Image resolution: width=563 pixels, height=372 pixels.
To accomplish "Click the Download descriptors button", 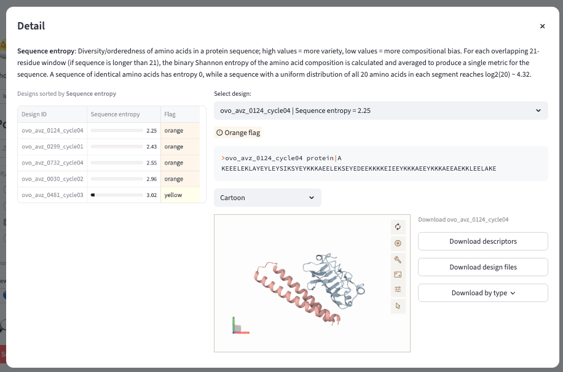I will coord(482,241).
